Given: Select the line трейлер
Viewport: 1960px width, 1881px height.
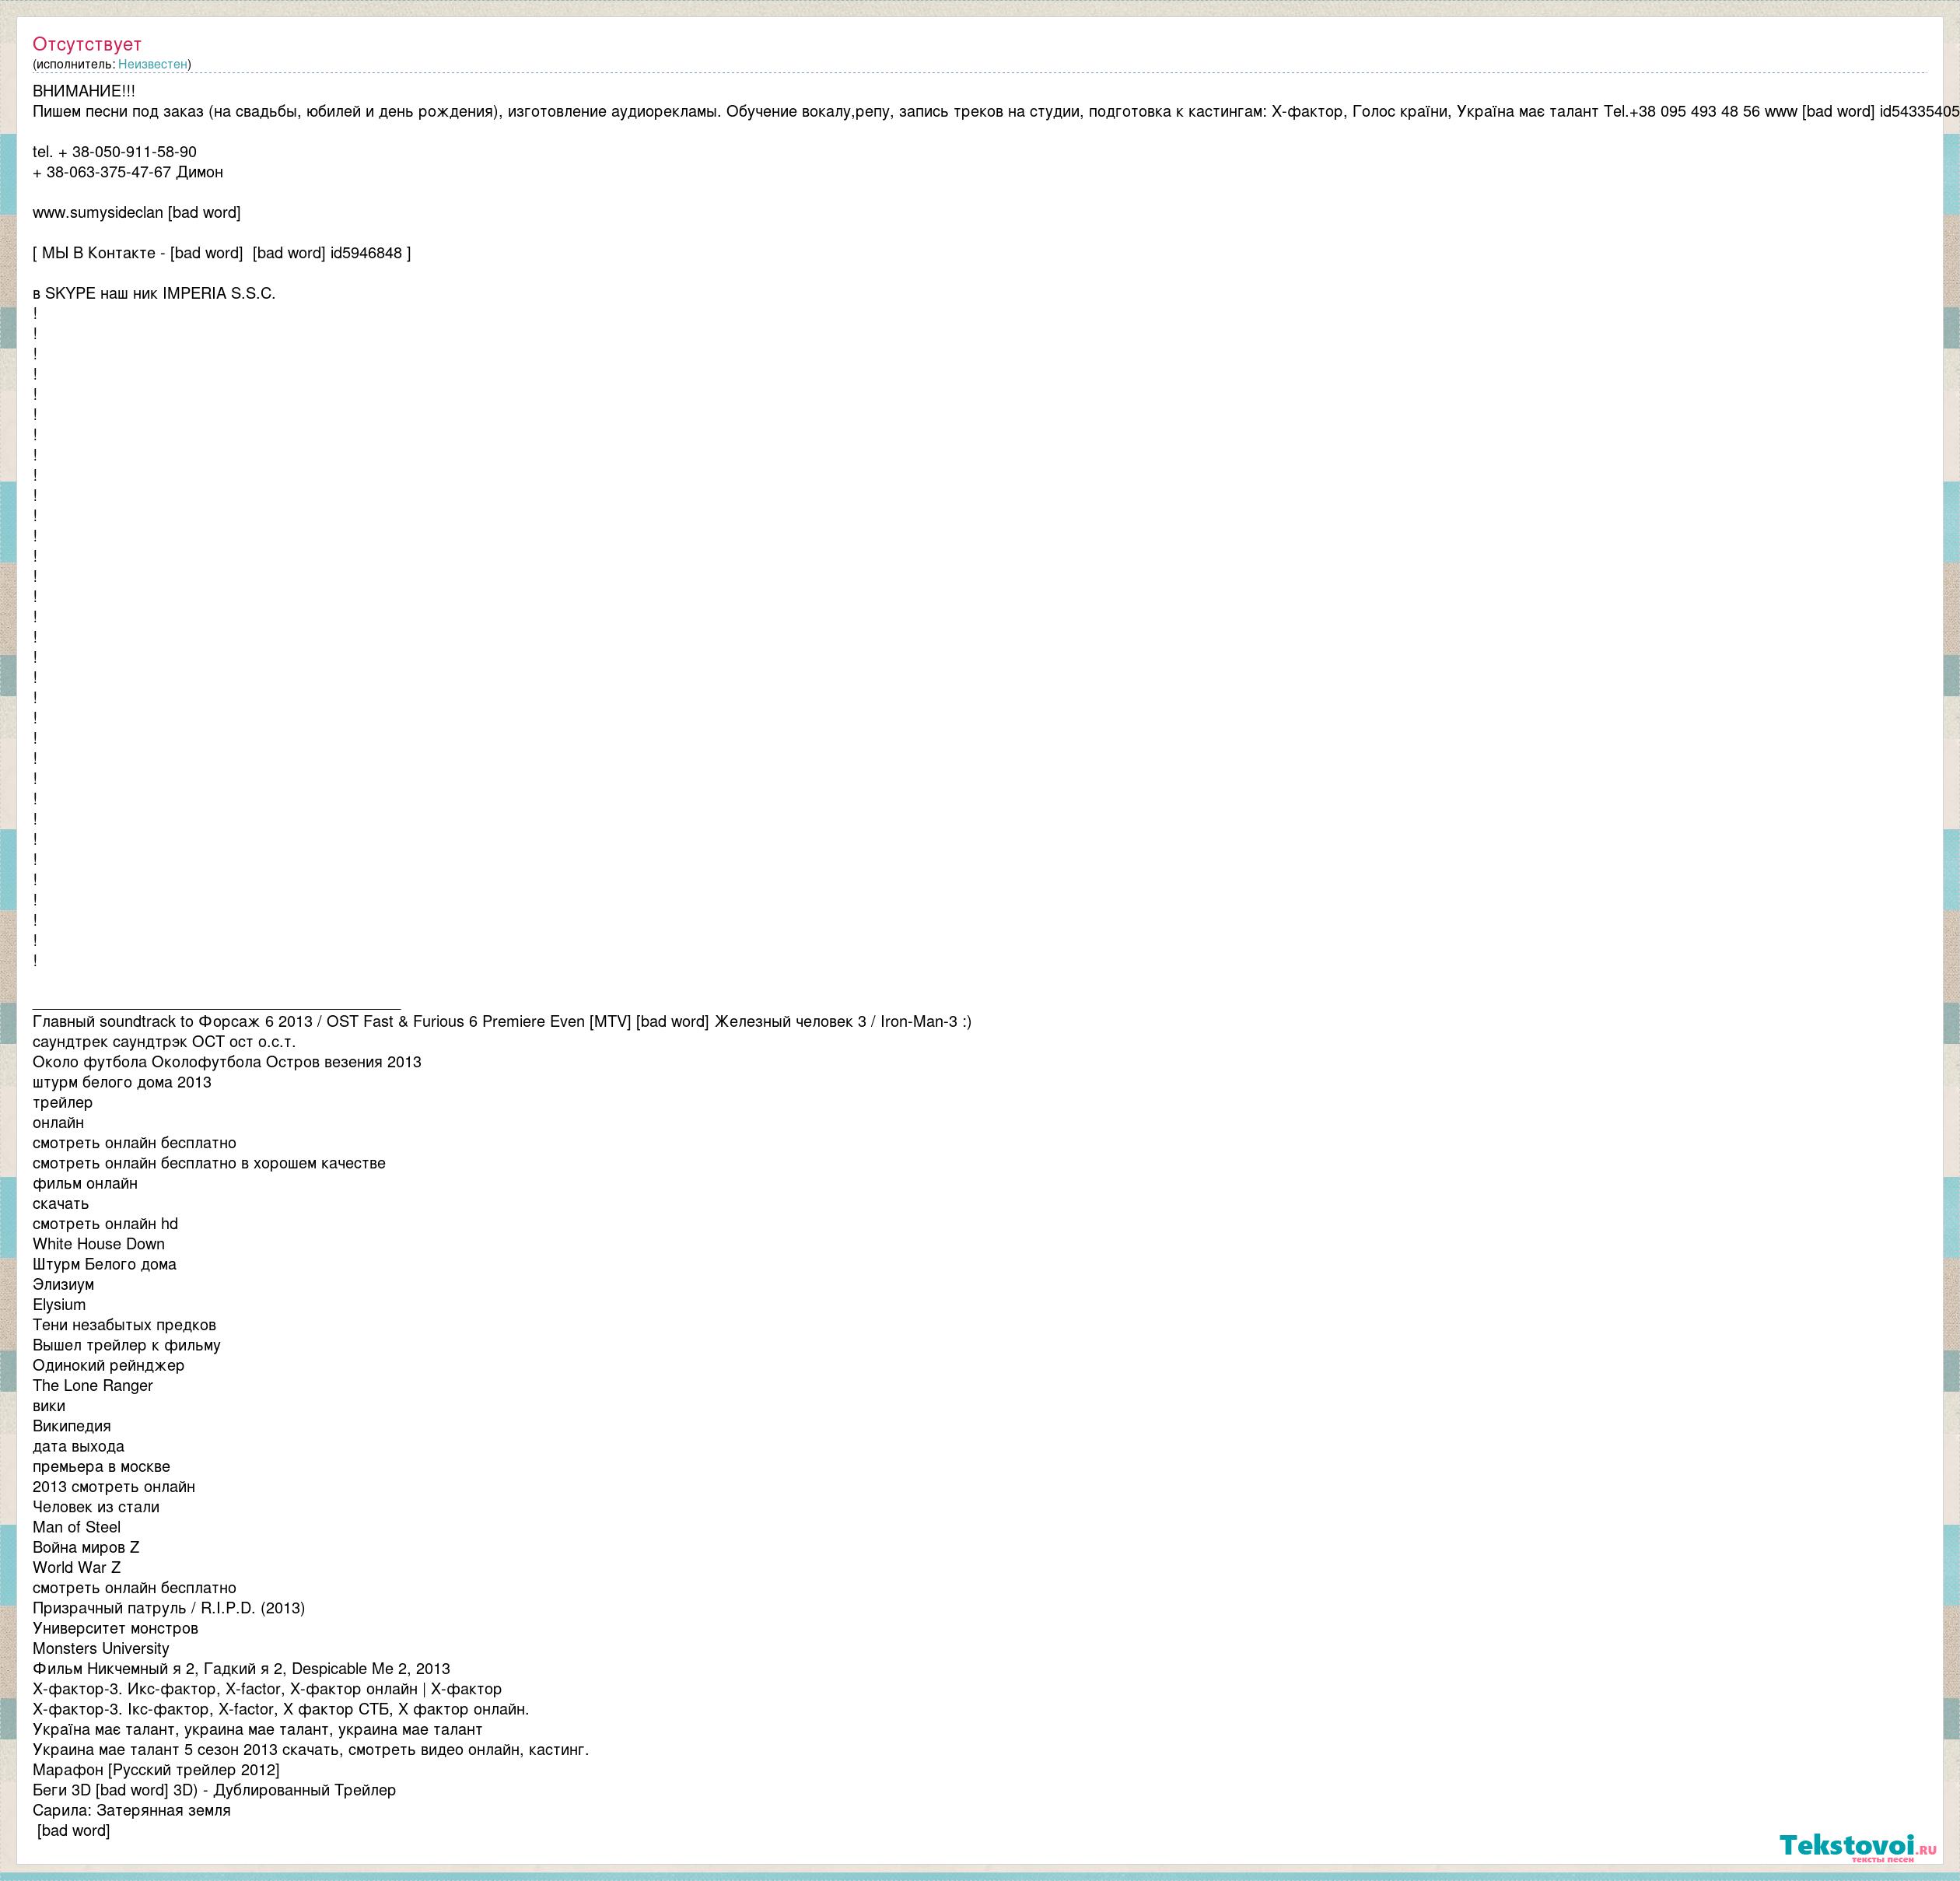Looking at the screenshot, I should pyautogui.click(x=62, y=1102).
